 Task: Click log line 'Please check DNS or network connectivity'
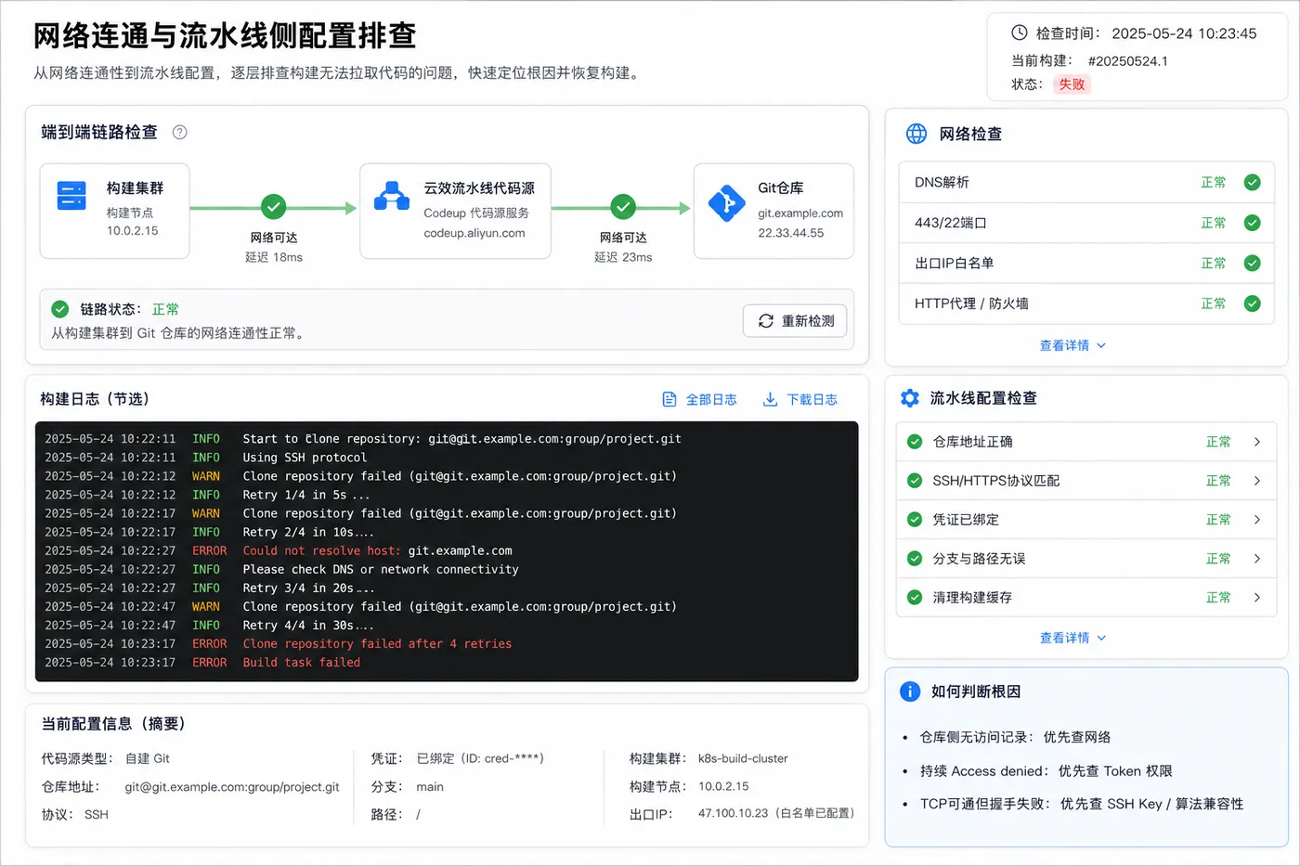[x=381, y=569]
